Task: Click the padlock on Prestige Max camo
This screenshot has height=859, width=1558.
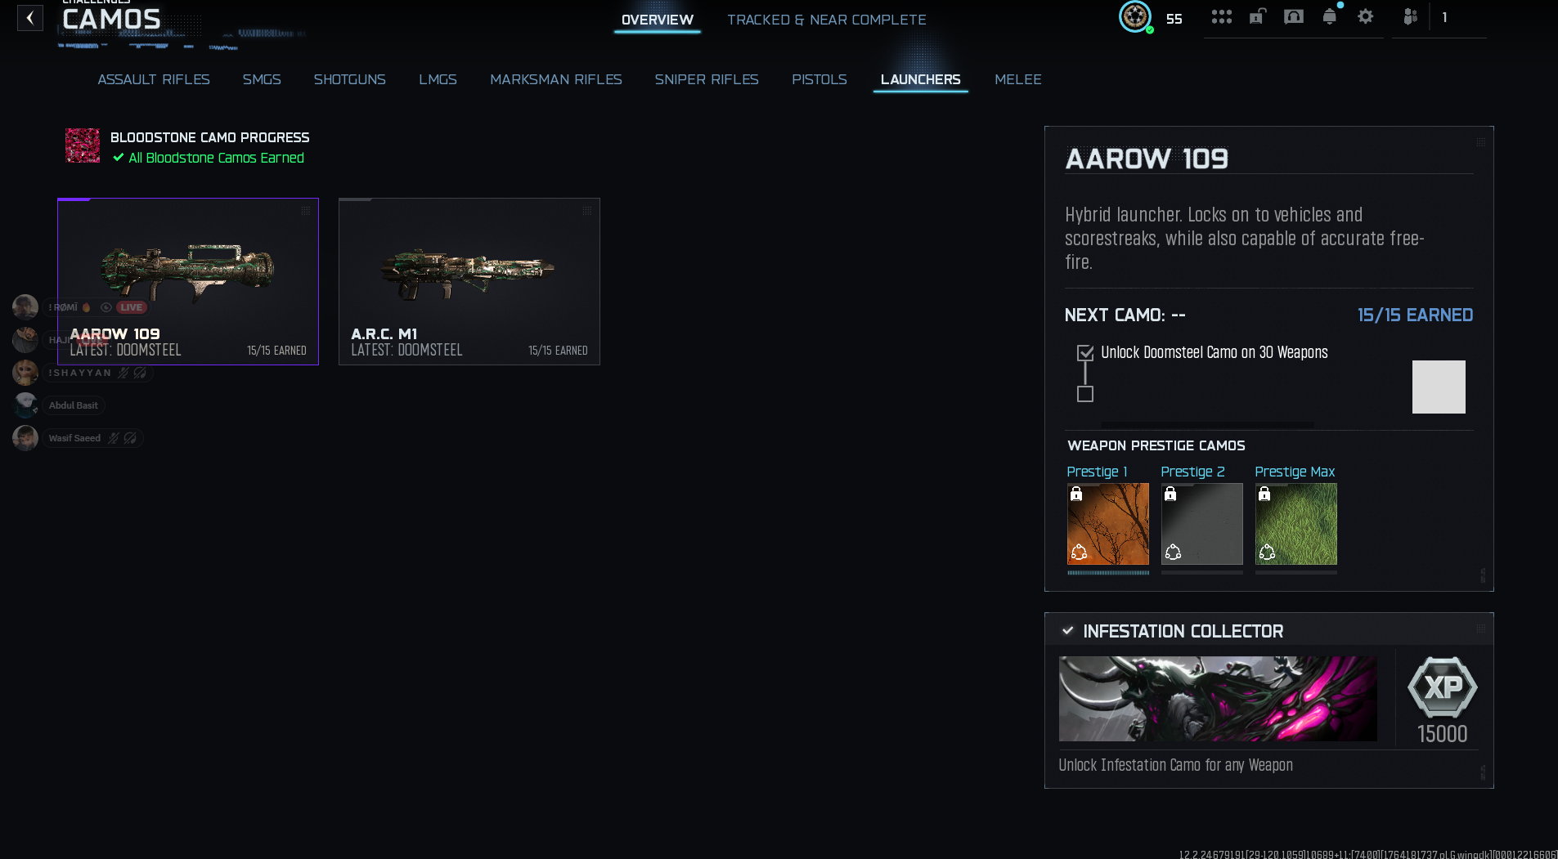Action: (1264, 494)
